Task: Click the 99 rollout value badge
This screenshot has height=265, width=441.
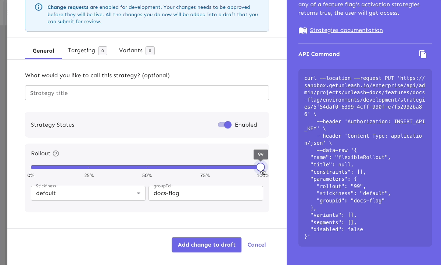Action: (261, 154)
